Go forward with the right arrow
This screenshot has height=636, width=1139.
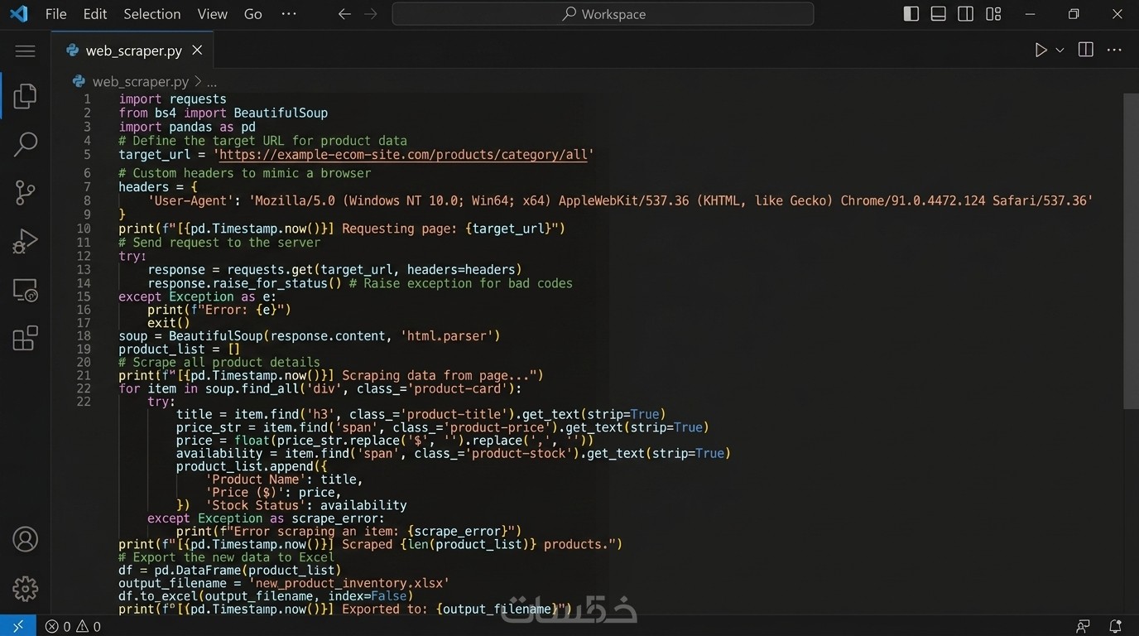371,14
